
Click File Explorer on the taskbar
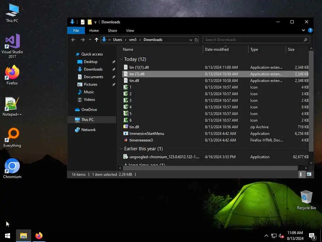23,236
